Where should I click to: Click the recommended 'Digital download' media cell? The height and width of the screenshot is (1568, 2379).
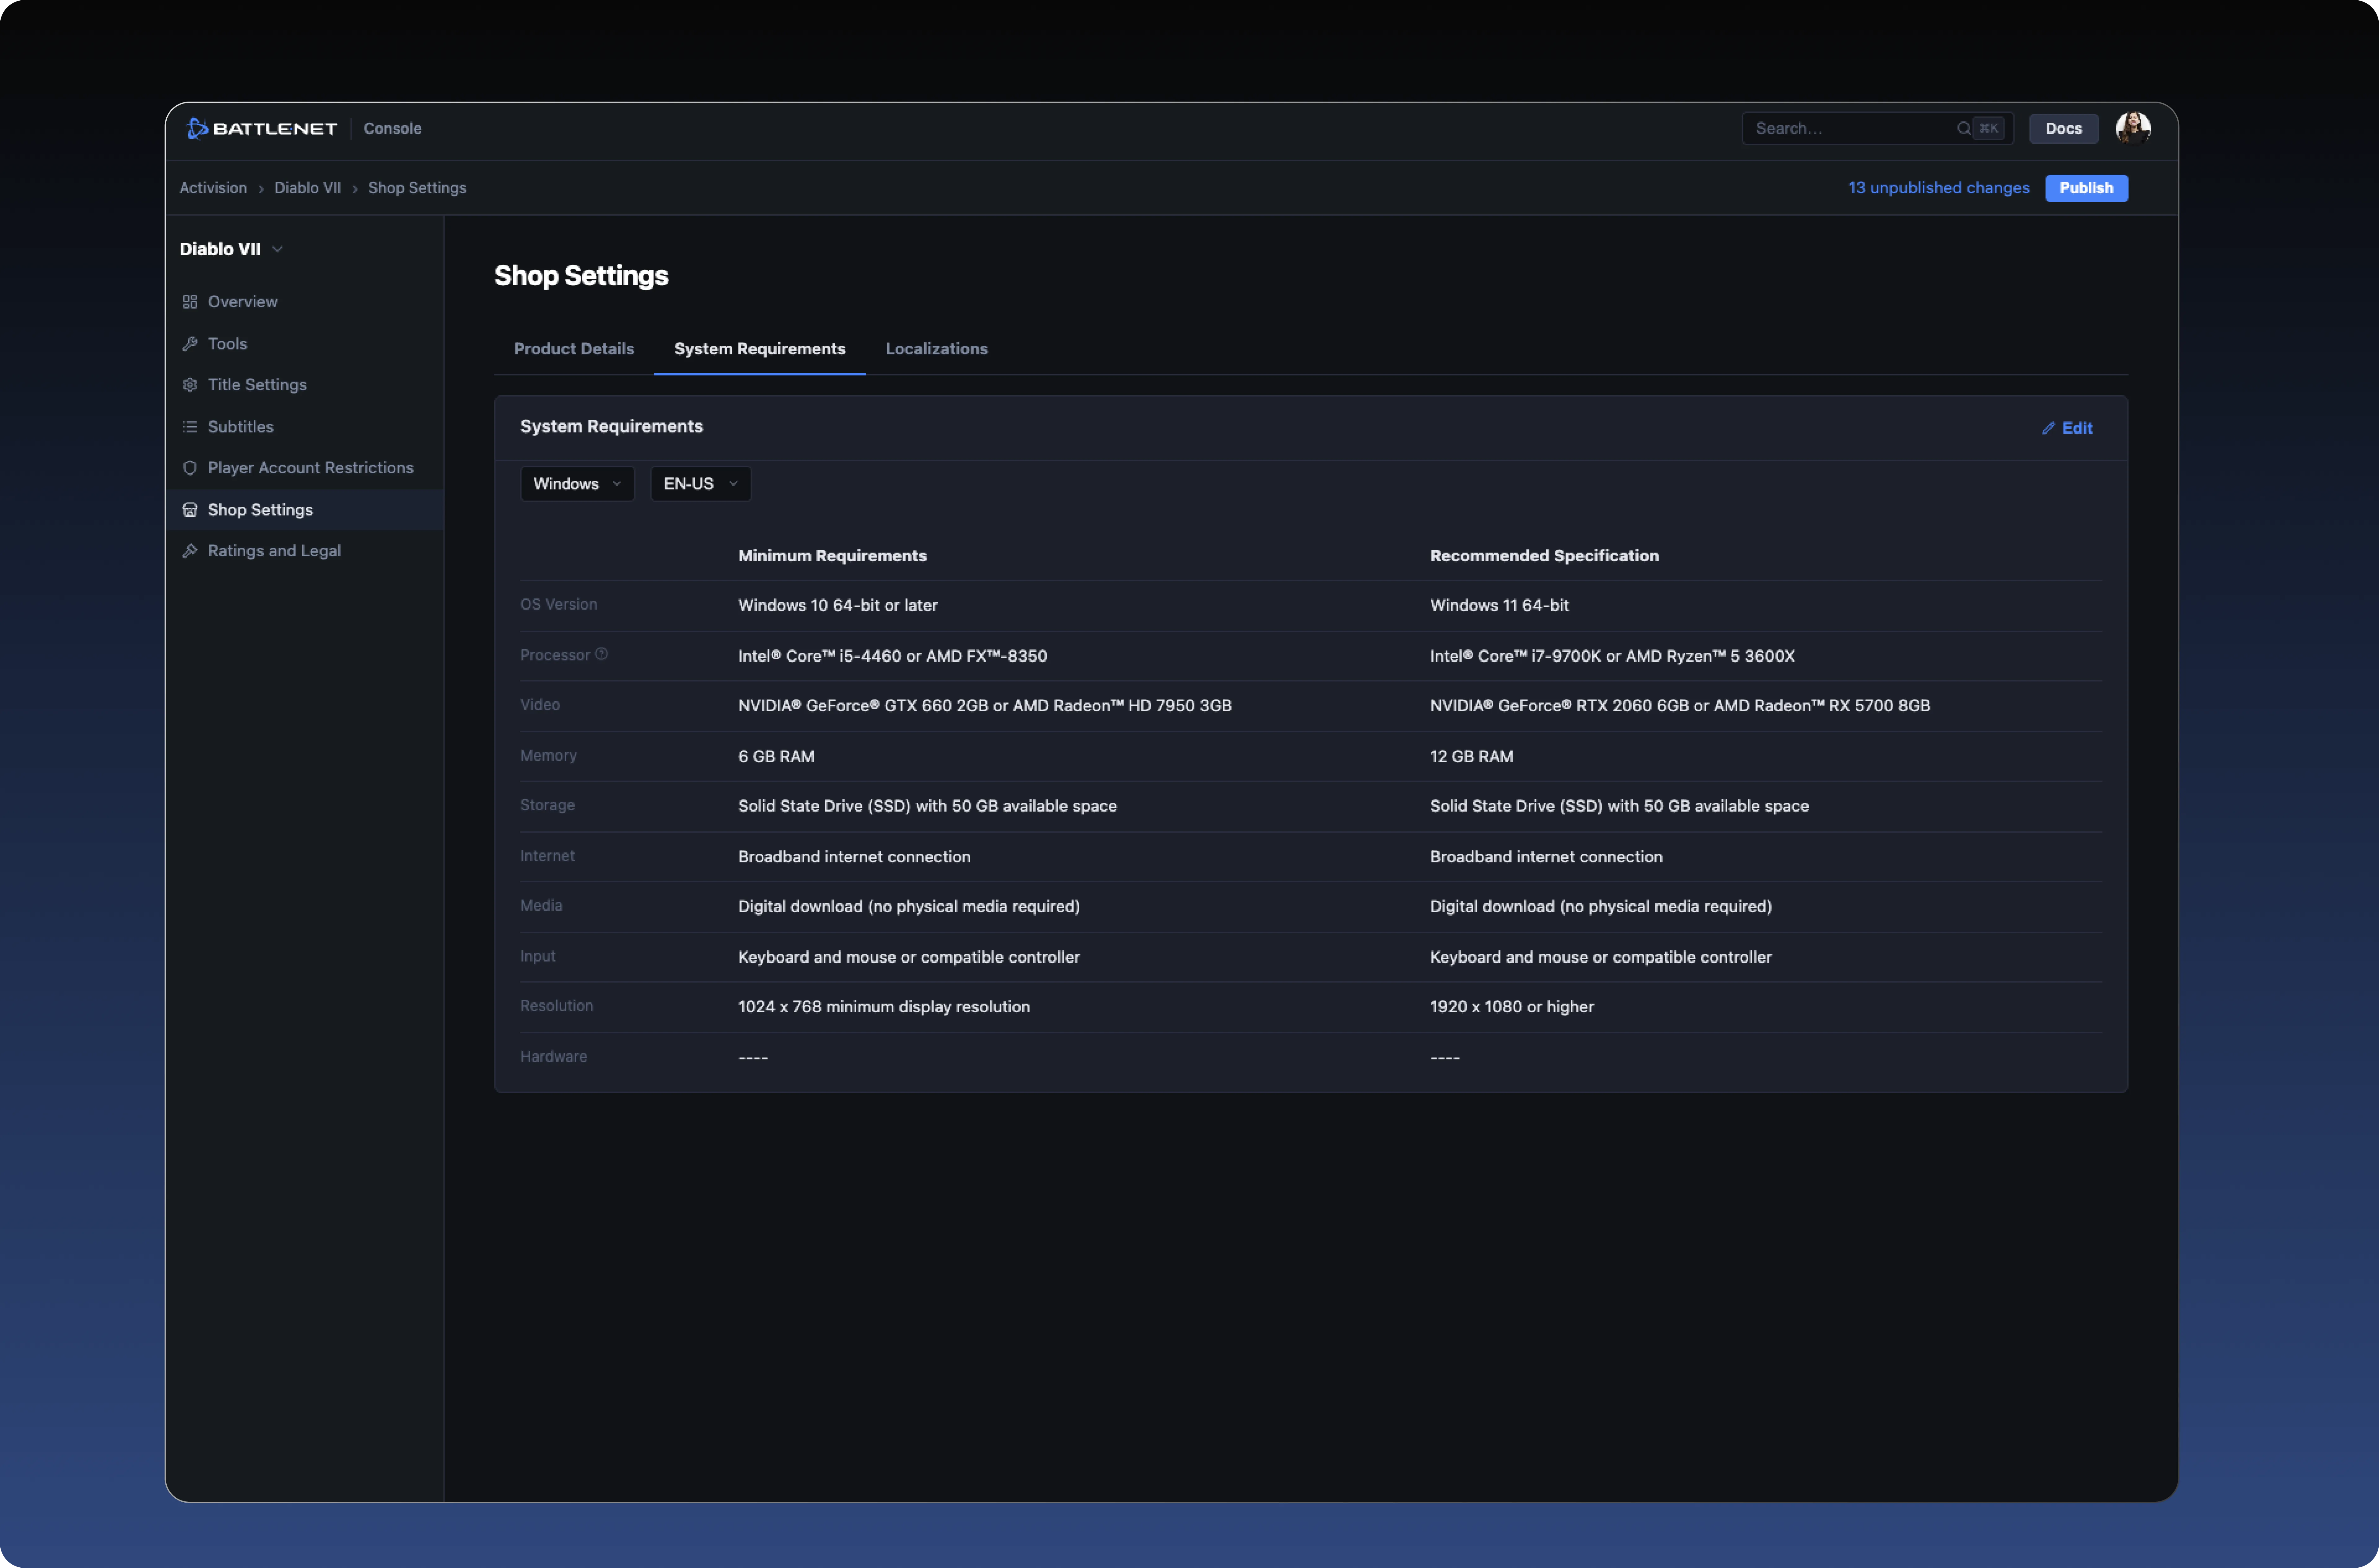coord(1601,907)
